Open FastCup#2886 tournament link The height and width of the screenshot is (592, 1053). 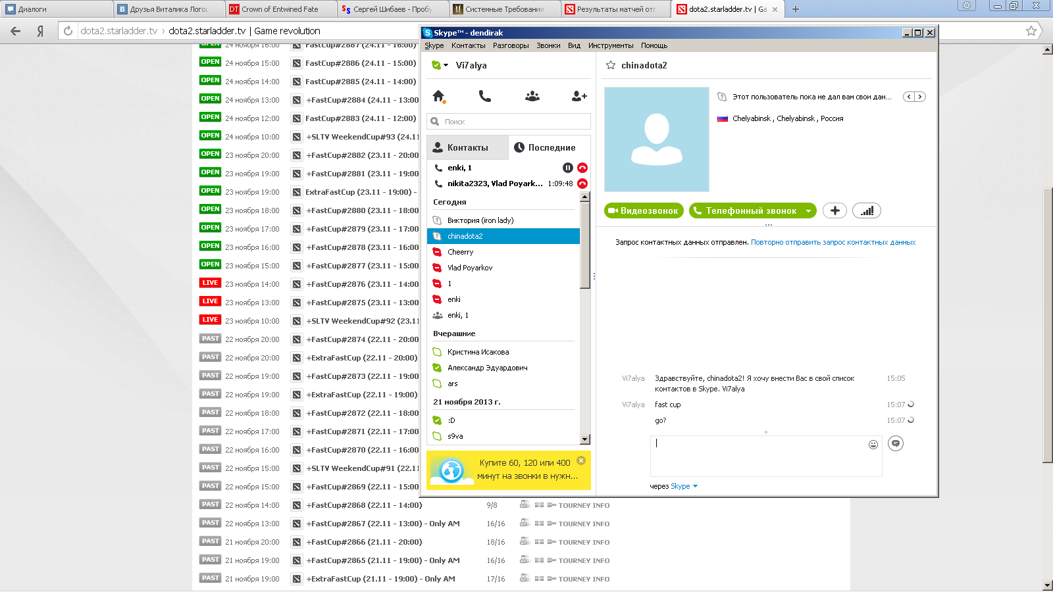click(x=361, y=63)
